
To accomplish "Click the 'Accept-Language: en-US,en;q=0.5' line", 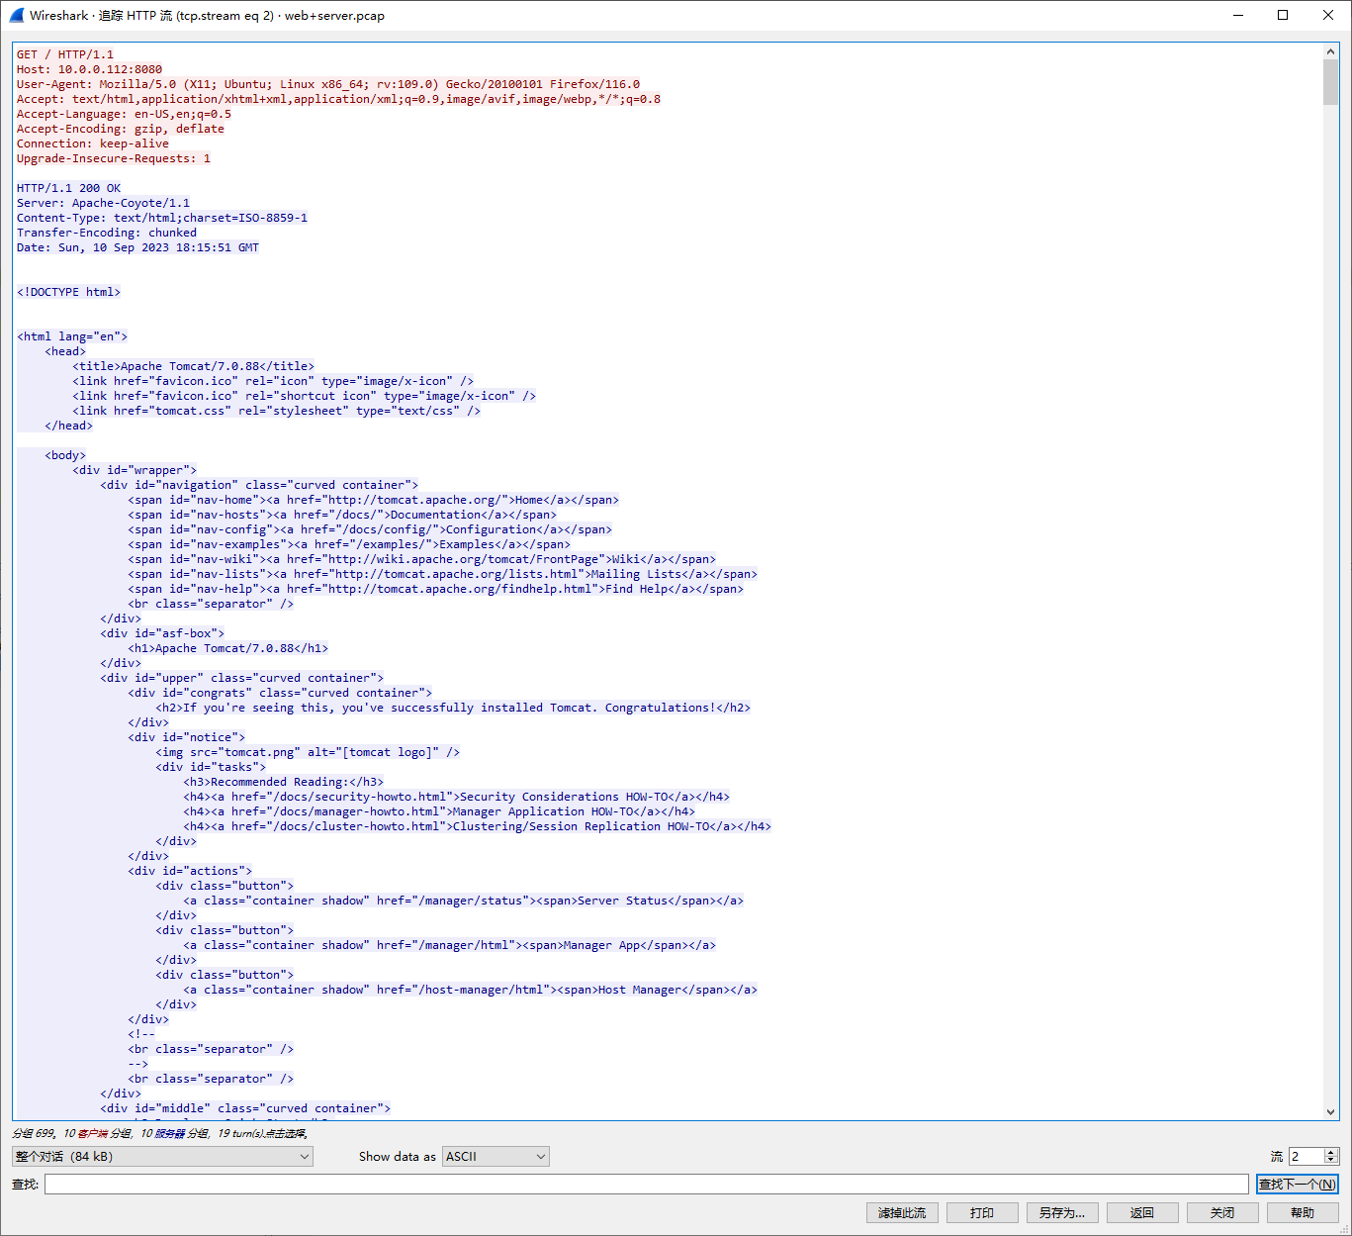I will [124, 114].
